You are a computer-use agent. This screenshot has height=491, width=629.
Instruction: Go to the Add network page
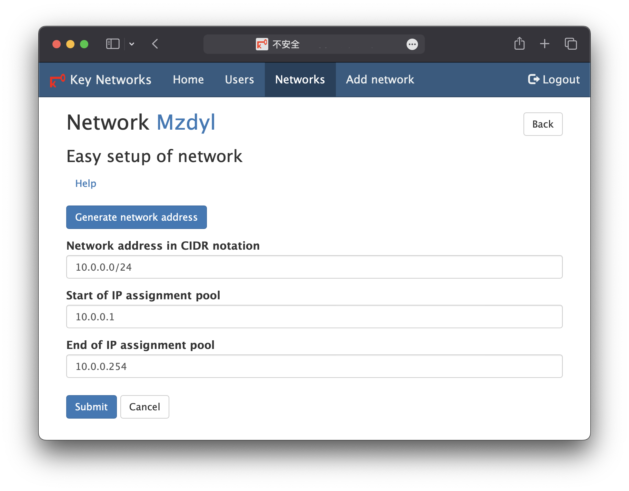click(380, 80)
